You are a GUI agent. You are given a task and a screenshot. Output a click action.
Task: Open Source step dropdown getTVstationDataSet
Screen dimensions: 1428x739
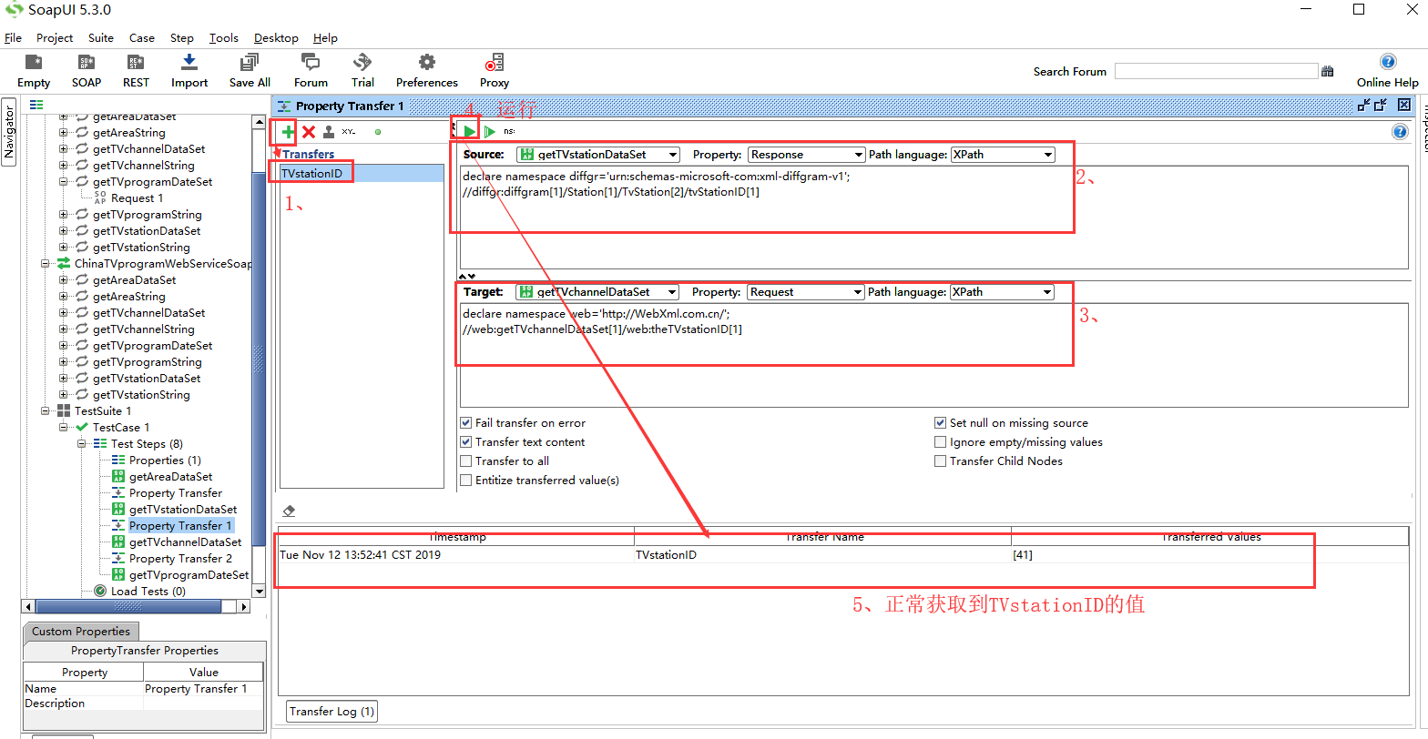pos(597,155)
